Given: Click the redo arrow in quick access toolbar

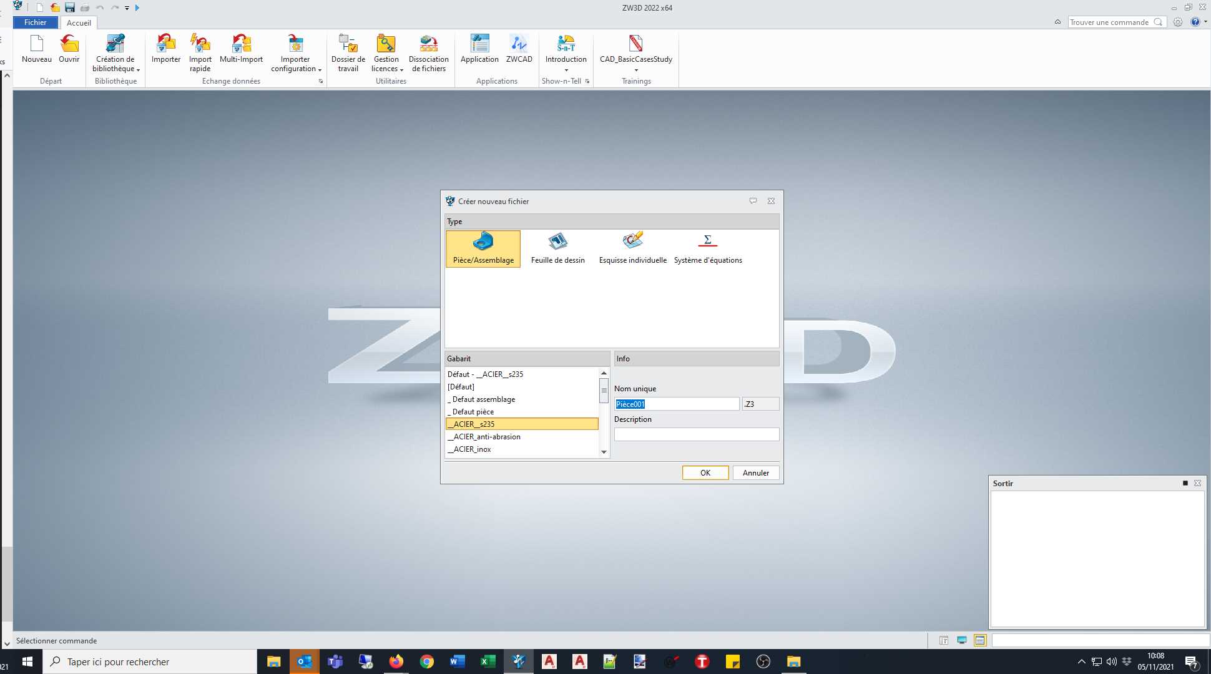Looking at the screenshot, I should 115,7.
